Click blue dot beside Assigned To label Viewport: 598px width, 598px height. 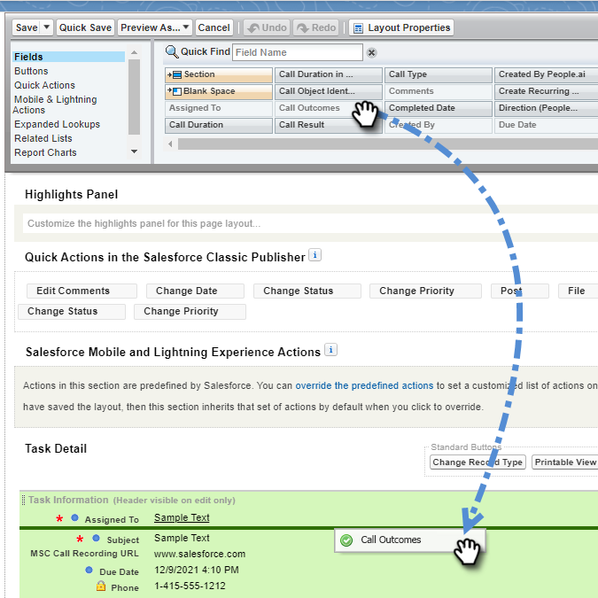74,518
